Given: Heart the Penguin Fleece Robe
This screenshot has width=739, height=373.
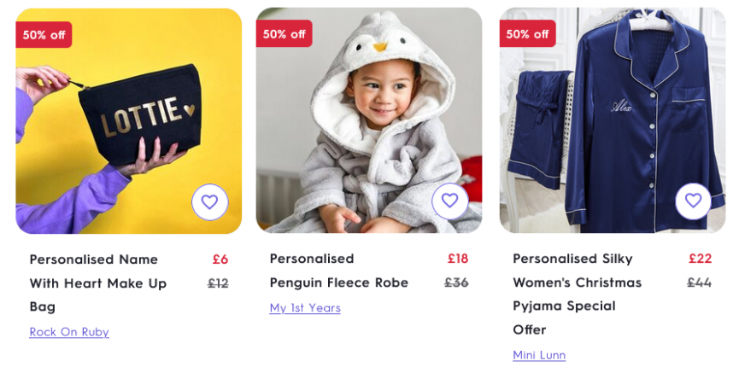Looking at the screenshot, I should coord(450,201).
